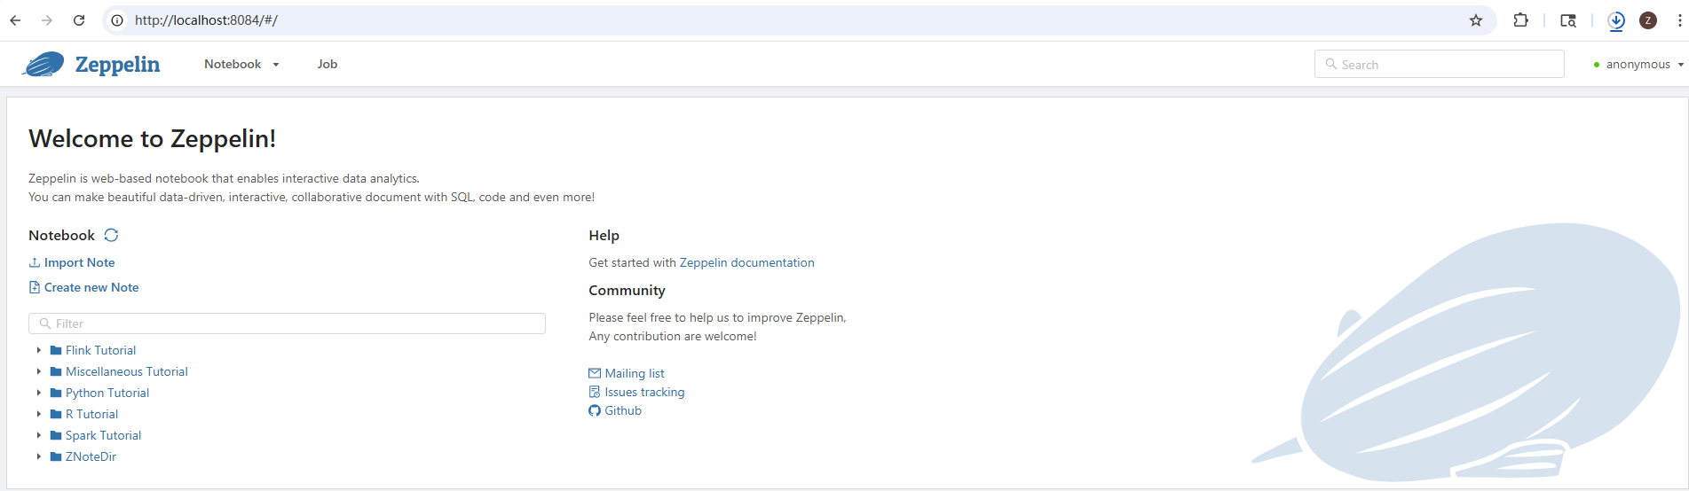The height and width of the screenshot is (491, 1689).
Task: Click the Import Note upload icon
Action: (35, 262)
